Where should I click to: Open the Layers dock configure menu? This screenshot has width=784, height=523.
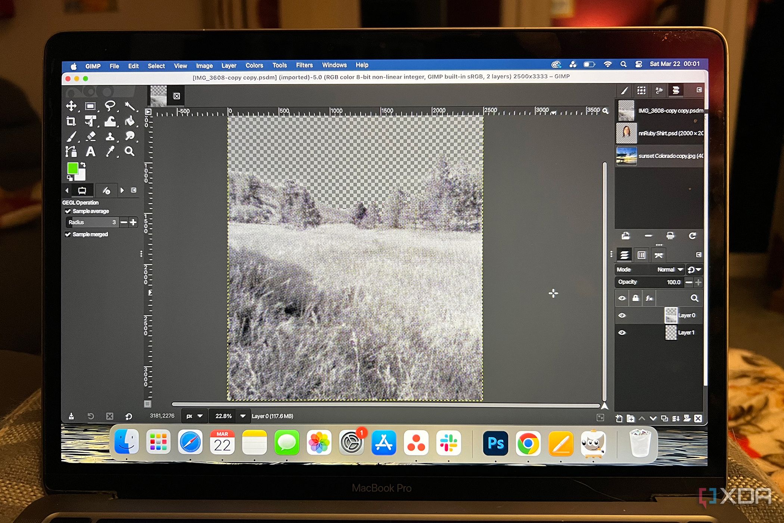[699, 255]
